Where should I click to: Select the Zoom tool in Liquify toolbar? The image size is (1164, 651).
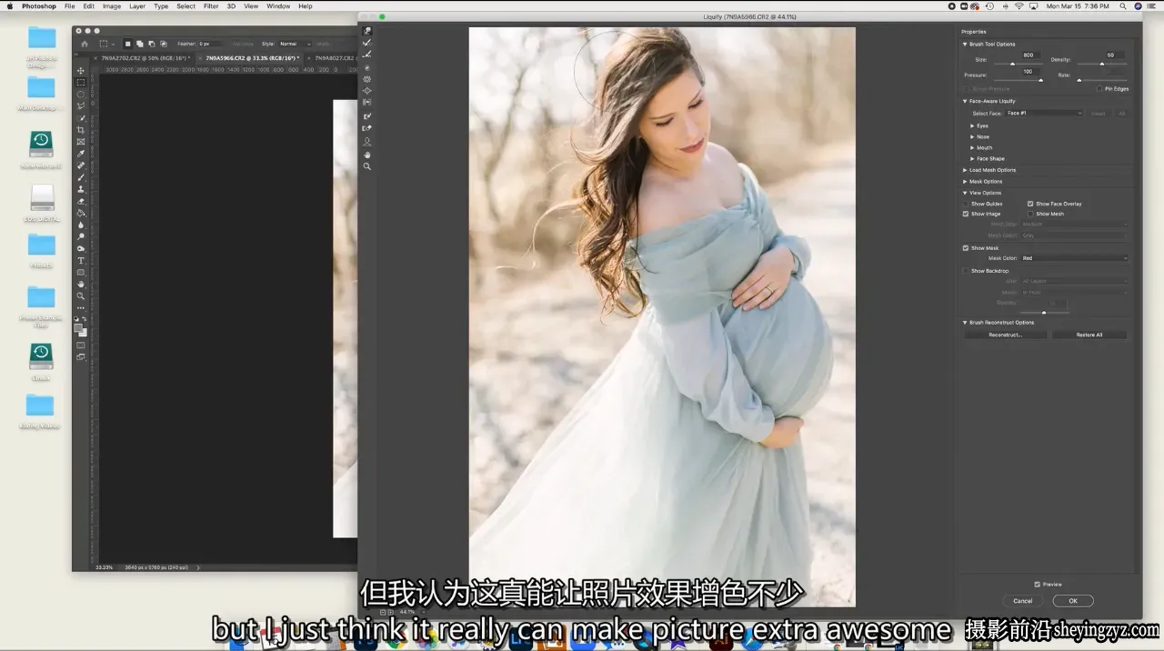point(367,166)
